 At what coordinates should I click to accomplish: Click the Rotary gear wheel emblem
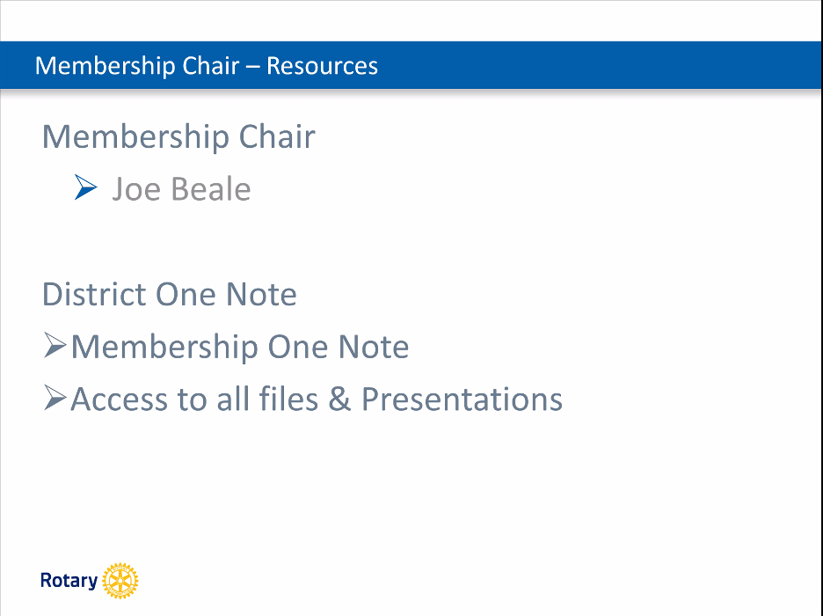[120, 582]
